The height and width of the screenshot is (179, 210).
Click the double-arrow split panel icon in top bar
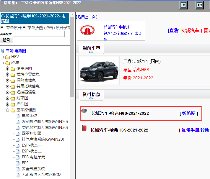(x=200, y=5)
